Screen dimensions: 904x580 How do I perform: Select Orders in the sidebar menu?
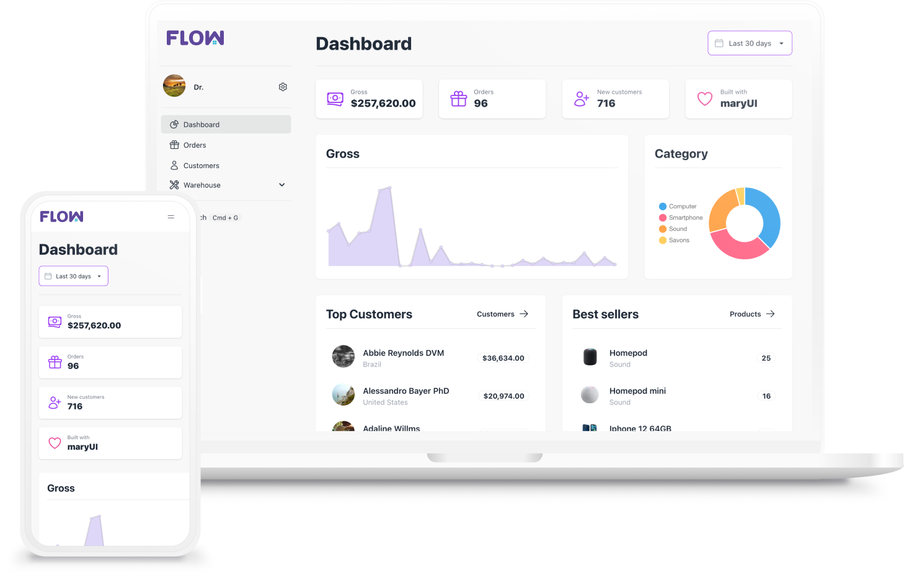(x=195, y=145)
